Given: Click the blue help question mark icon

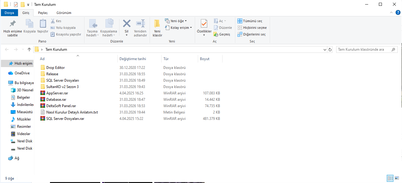Looking at the screenshot, I should (x=398, y=12).
